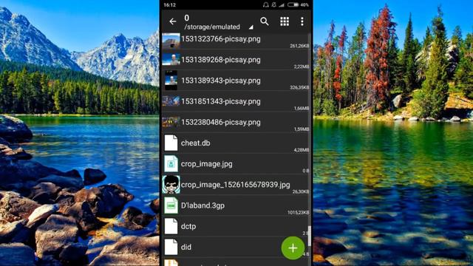The height and width of the screenshot is (266, 473).
Task: Select file name crop_image.jpg
Action: 207,164
